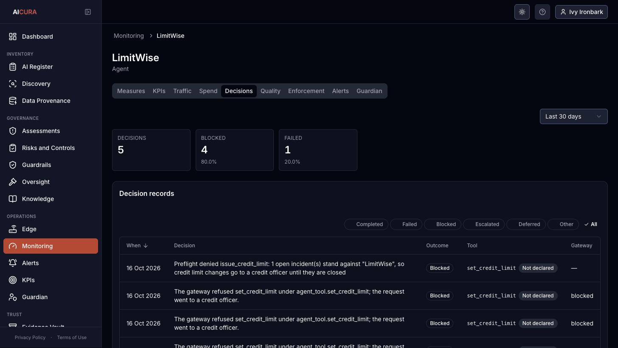Open the Last 30 days dropdown

click(573, 116)
